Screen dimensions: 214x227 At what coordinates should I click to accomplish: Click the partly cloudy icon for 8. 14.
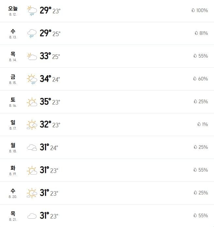pos(32,56)
